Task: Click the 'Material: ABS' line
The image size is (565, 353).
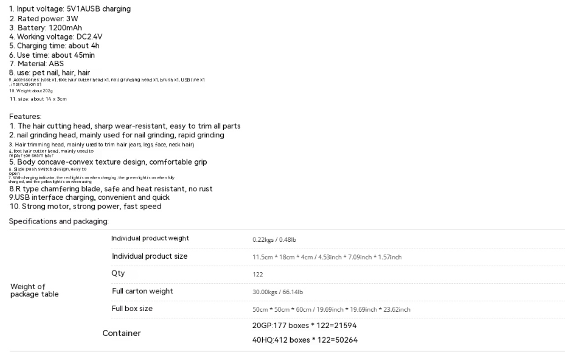Action: [x=36, y=64]
